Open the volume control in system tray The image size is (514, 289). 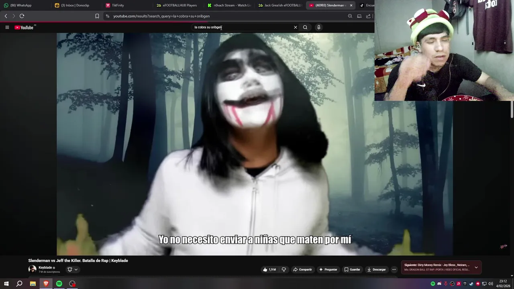pos(491,284)
